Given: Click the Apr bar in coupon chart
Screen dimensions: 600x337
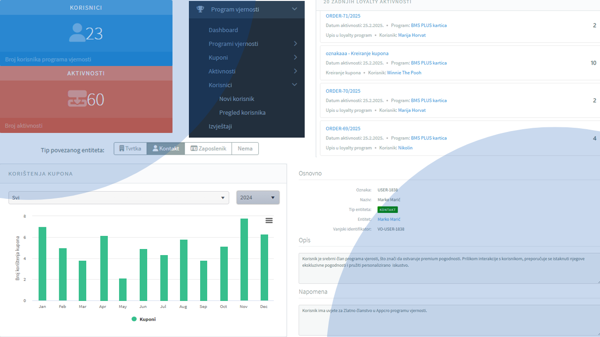Looking at the screenshot, I should [104, 268].
